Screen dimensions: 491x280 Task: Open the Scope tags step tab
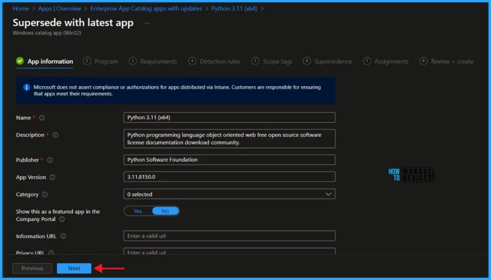coord(271,62)
